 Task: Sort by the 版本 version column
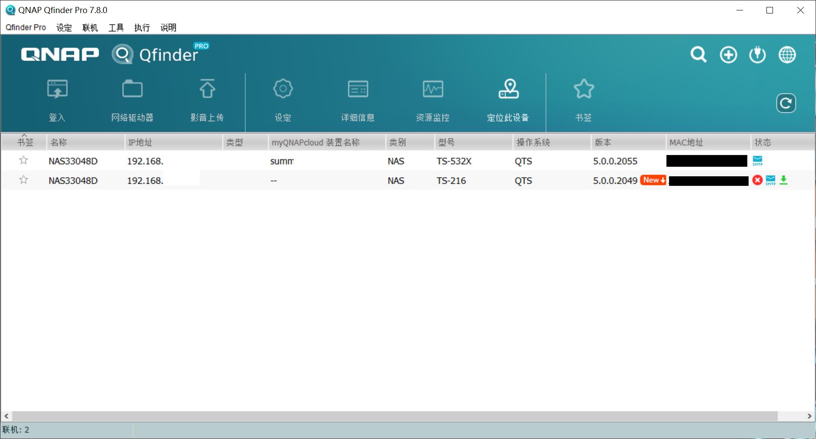click(x=601, y=142)
